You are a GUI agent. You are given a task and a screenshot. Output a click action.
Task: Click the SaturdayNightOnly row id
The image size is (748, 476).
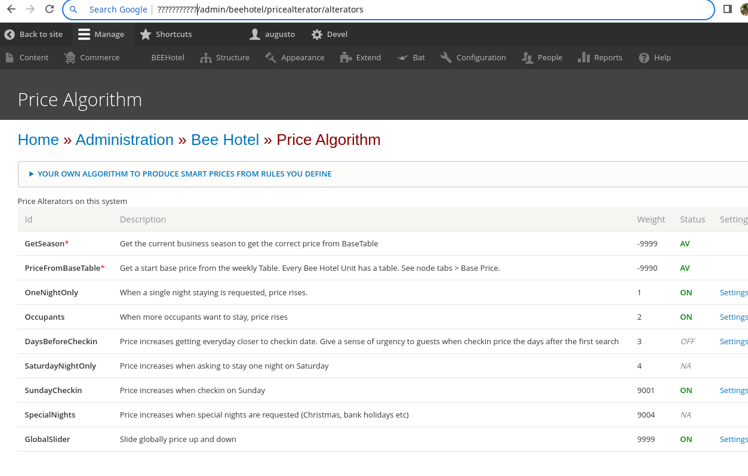tap(60, 366)
